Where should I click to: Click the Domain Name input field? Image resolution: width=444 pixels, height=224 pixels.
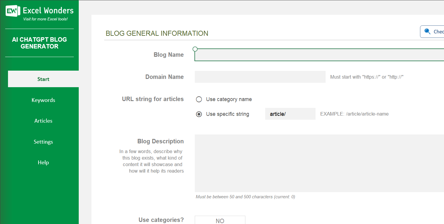click(x=260, y=77)
